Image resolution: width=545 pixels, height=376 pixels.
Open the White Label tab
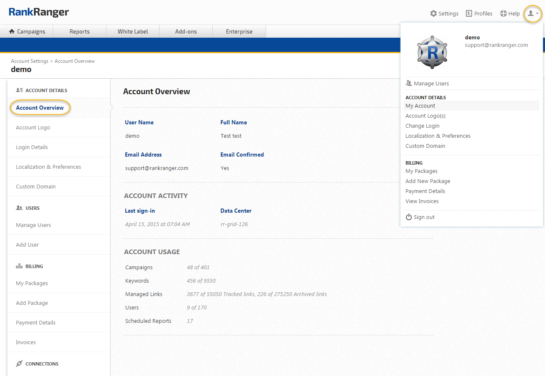pos(133,31)
